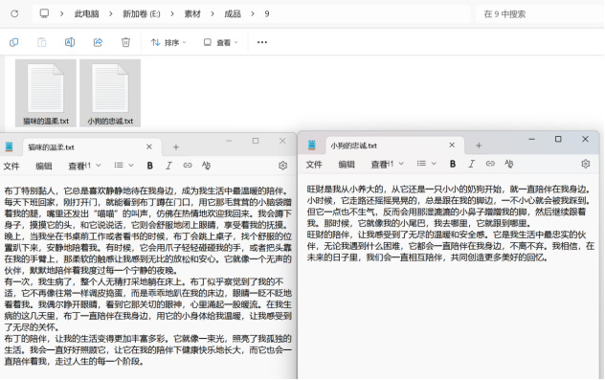Open settings gear in 小狗的忠诚.txt Notepad
Image resolution: width=605 pixels, height=380 pixels.
(x=585, y=164)
